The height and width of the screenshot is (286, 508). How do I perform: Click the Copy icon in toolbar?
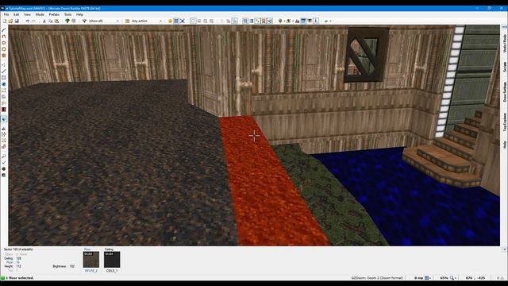[x=51, y=21]
